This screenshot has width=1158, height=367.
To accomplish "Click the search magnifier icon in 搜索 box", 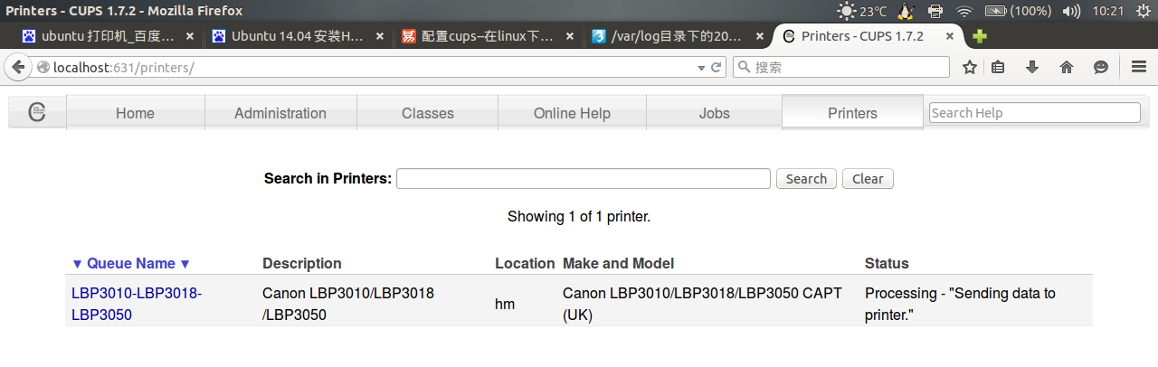I will [x=744, y=68].
